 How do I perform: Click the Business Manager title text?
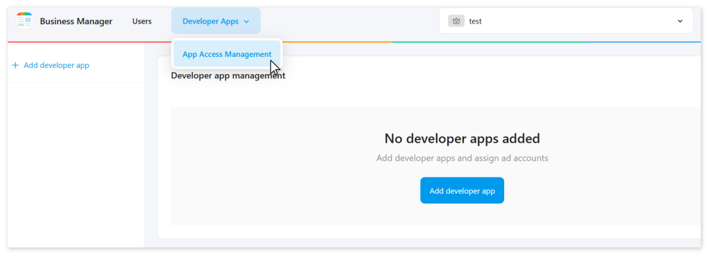tap(76, 21)
